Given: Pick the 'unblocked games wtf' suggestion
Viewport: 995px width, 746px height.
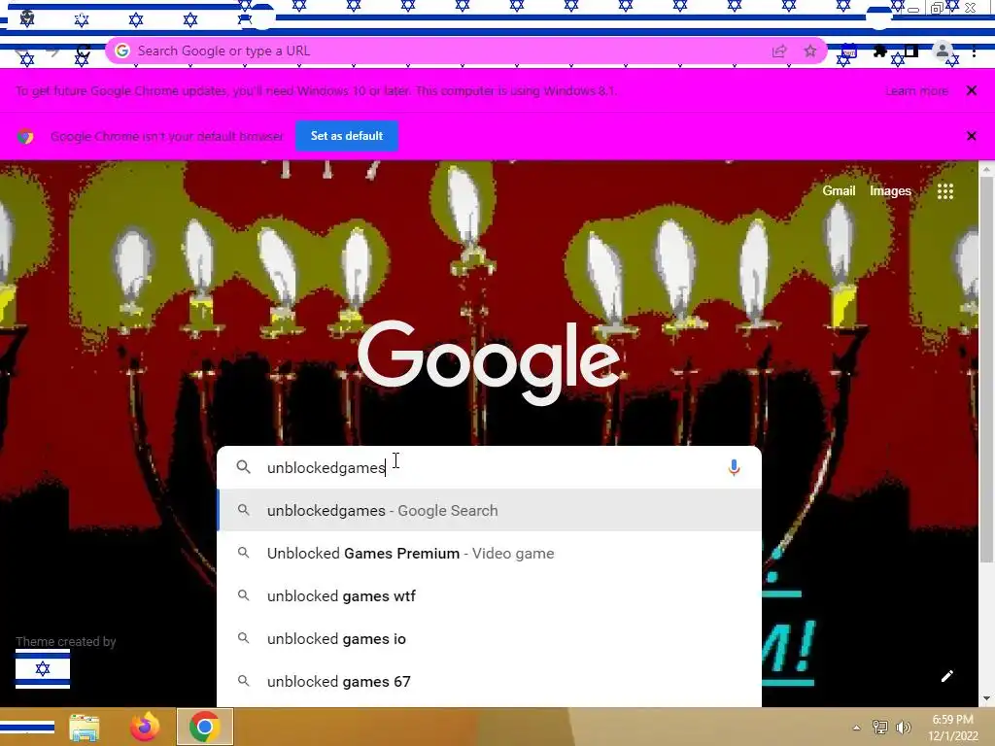Looking at the screenshot, I should coord(489,595).
